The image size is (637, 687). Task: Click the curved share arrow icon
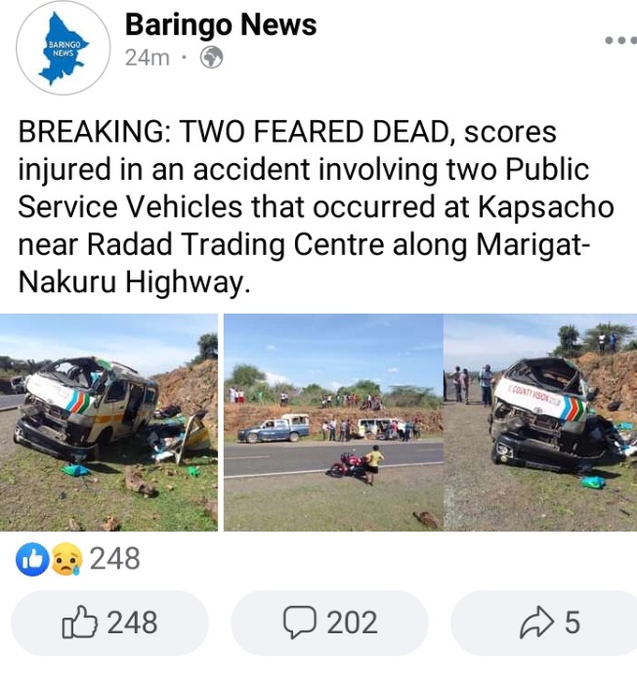click(x=536, y=622)
